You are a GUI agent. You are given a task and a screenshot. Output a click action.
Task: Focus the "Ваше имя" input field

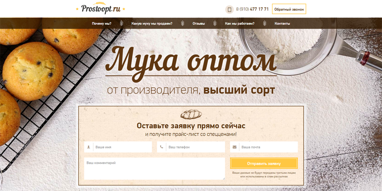122,147
